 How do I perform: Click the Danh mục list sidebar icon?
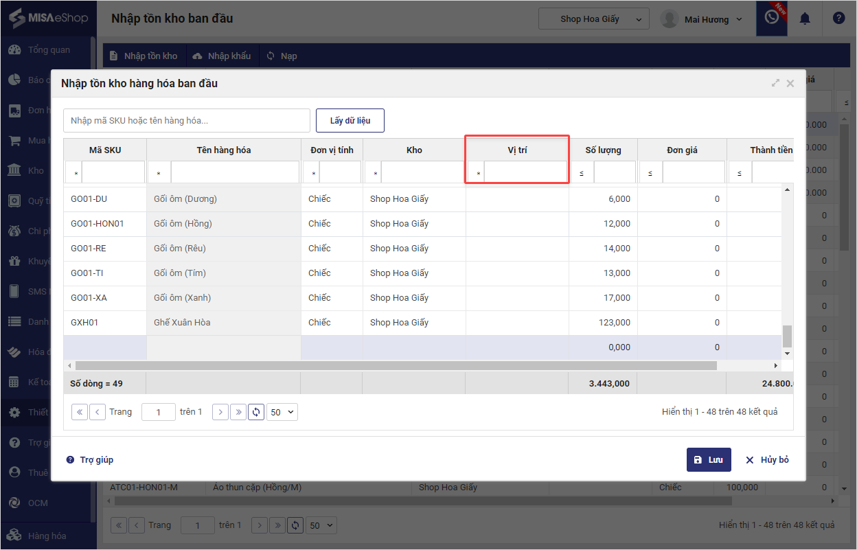[x=14, y=322]
